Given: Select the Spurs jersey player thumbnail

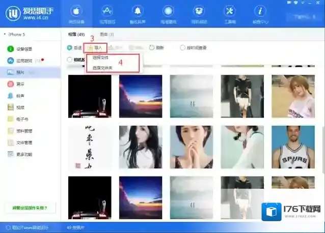Looking at the screenshot, I should (x=293, y=147).
